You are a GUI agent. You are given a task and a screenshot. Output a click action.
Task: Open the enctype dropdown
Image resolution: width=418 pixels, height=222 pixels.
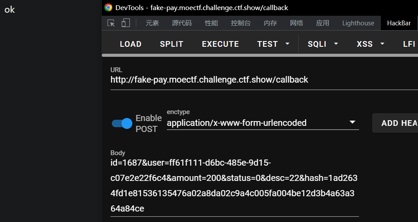click(263, 123)
